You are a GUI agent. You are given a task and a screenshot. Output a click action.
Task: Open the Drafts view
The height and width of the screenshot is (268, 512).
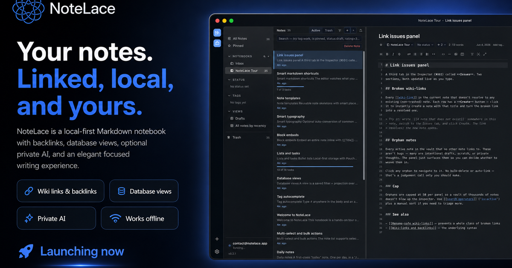248,119
